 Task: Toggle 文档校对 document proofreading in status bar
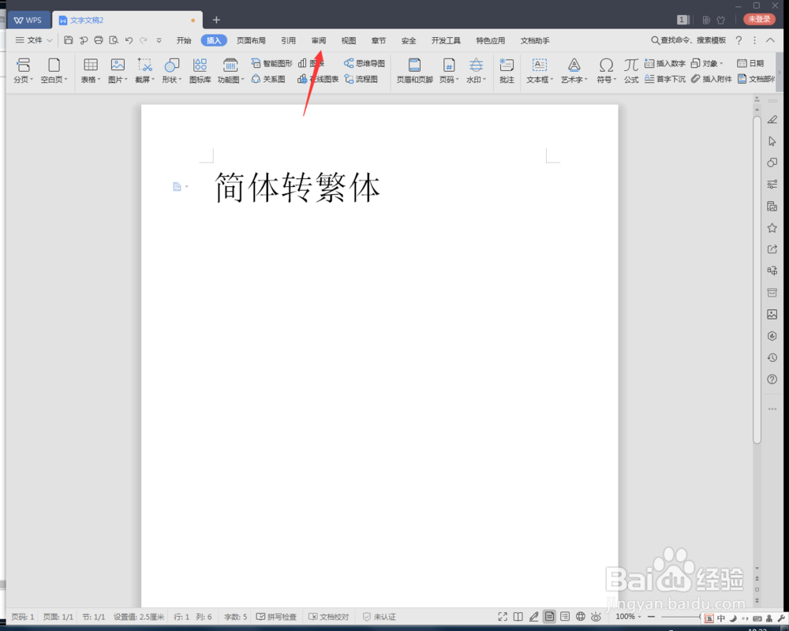[328, 617]
